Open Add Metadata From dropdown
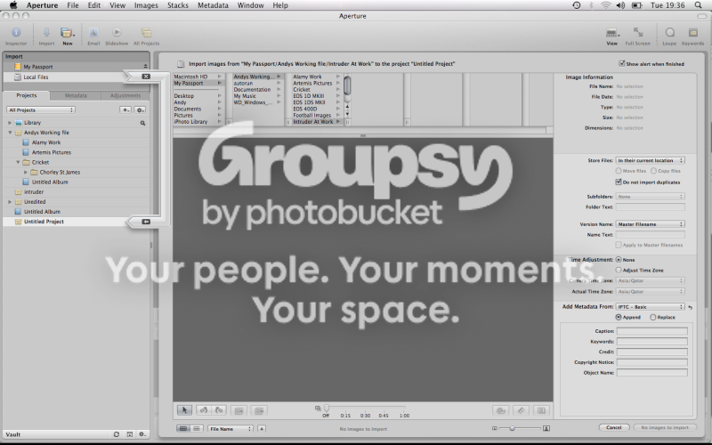 tap(650, 307)
